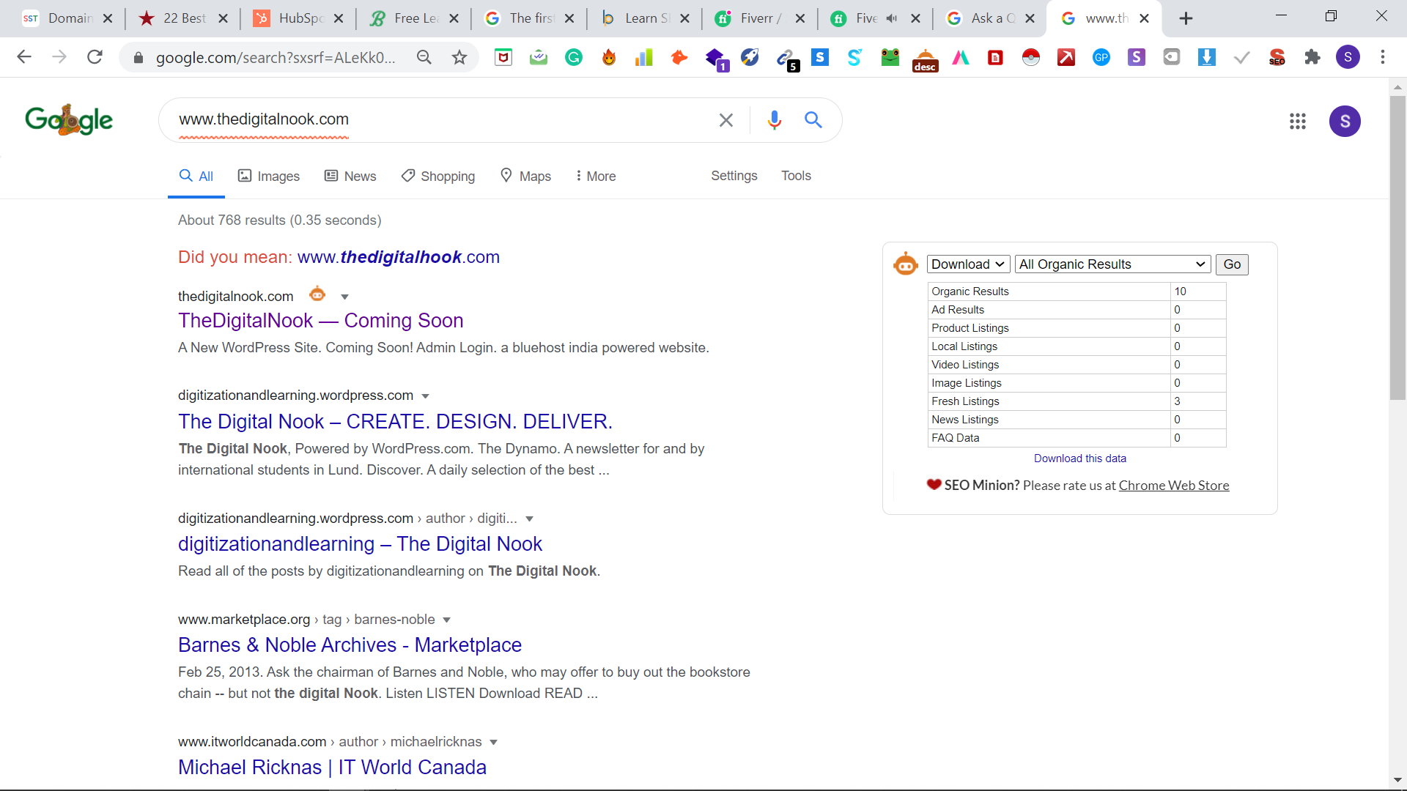1407x791 pixels.
Task: Open the red SEO extension icon
Action: 1277,57
